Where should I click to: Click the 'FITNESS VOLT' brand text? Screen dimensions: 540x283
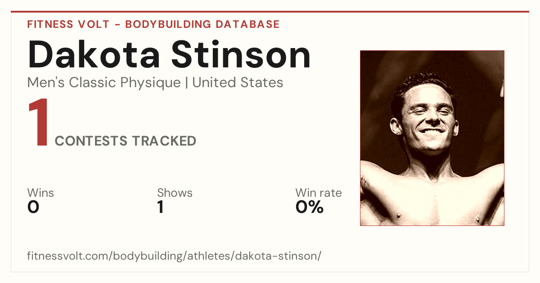point(68,24)
